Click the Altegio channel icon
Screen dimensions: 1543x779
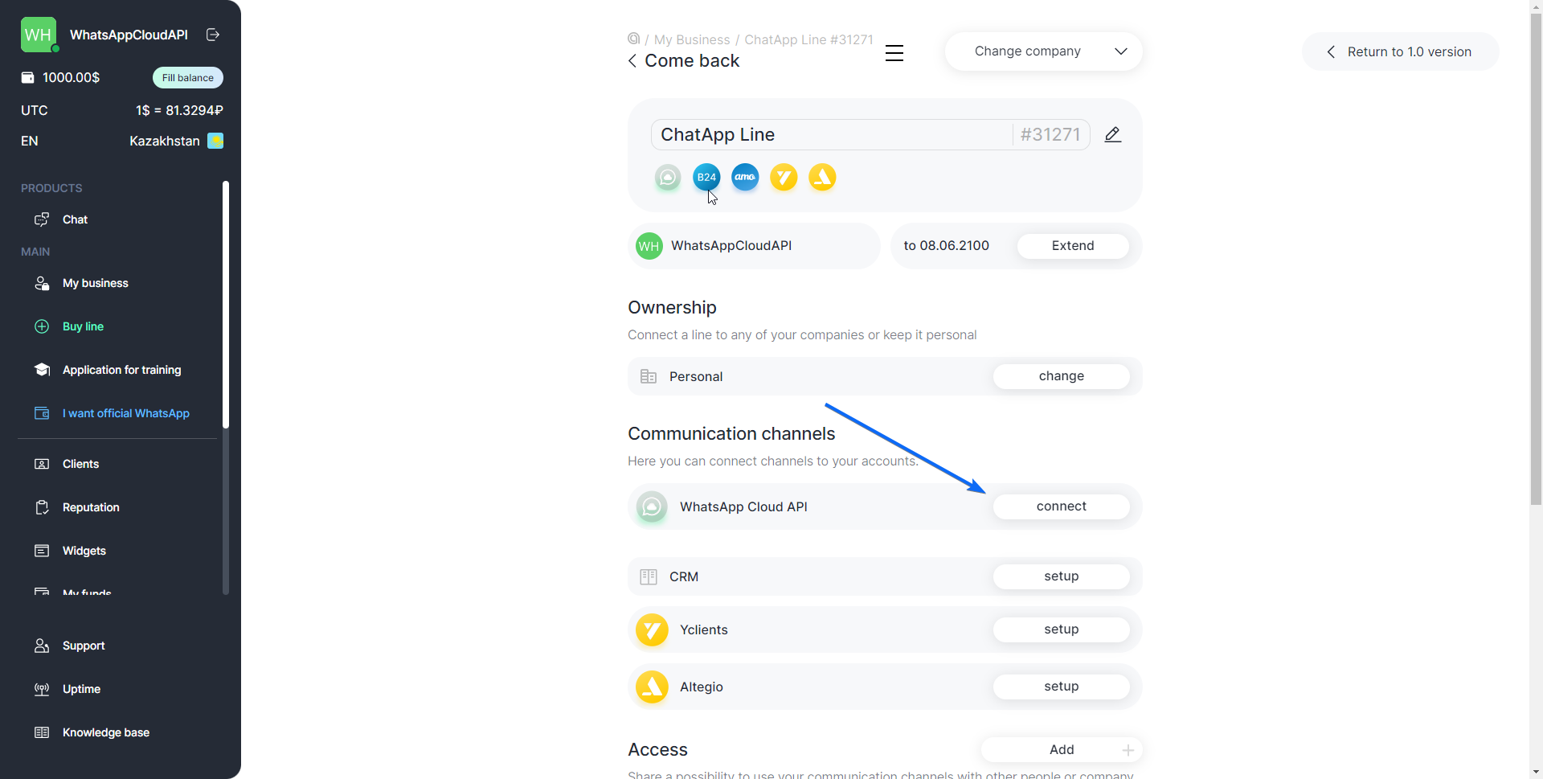(822, 177)
